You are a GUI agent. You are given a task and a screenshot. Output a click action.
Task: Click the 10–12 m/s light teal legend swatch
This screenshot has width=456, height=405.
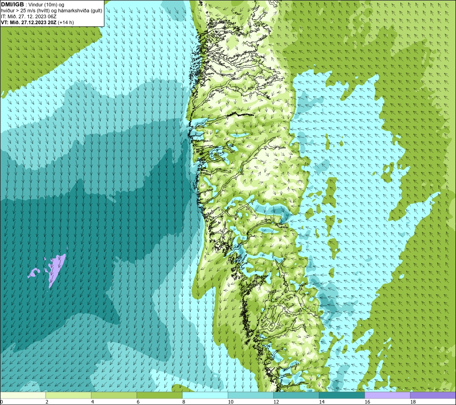coord(251,395)
